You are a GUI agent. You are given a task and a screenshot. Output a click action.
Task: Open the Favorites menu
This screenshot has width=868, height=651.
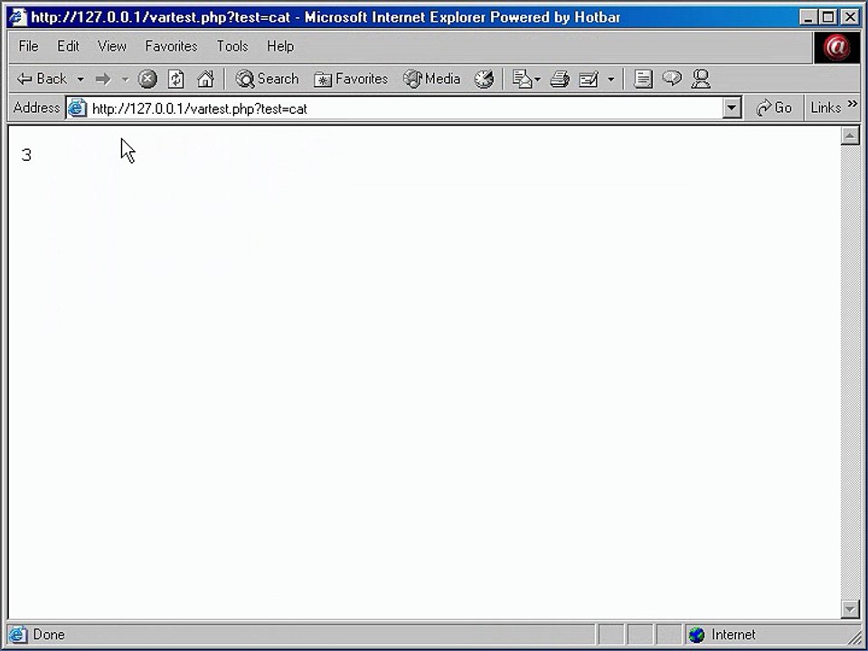(171, 46)
